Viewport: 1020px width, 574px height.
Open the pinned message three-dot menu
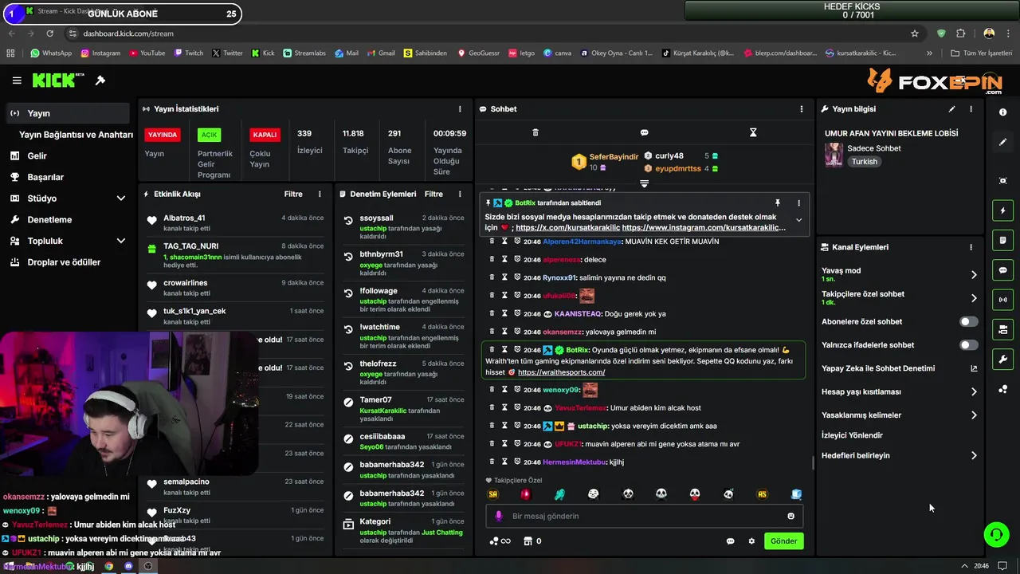click(x=798, y=203)
